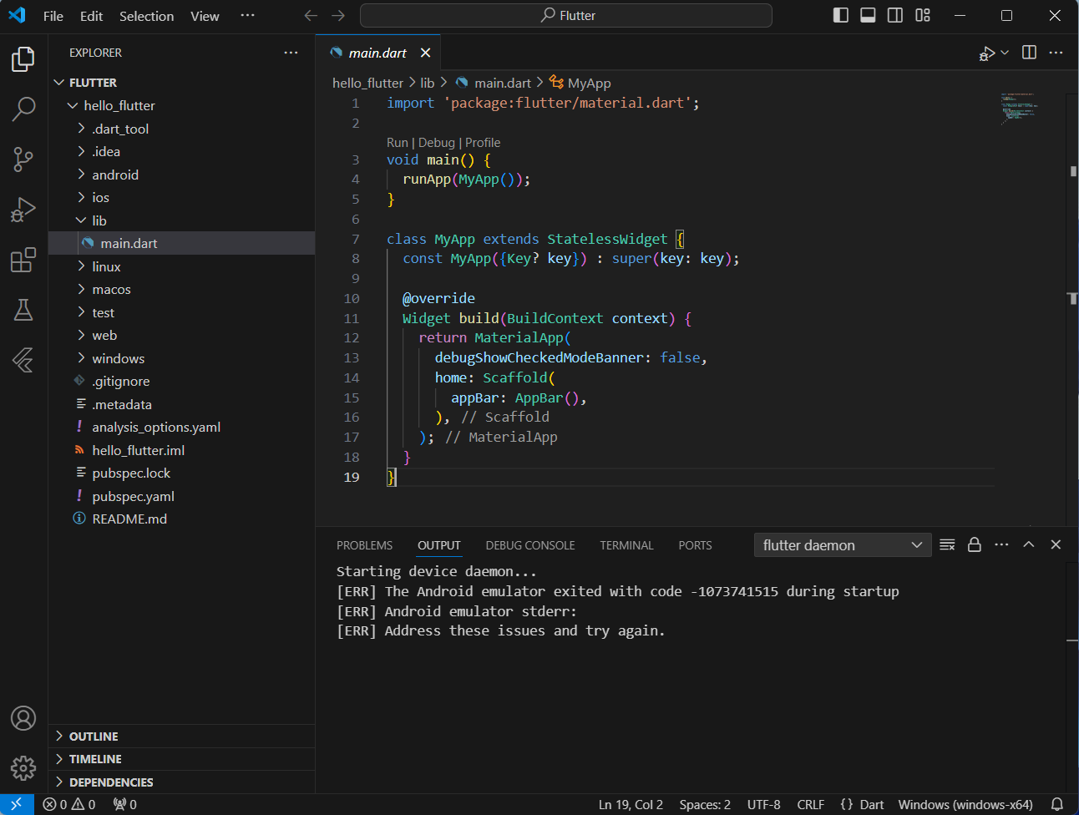Screen dimensions: 1079x815
Task: Toggle secondary side bar visibility
Action: click(894, 15)
